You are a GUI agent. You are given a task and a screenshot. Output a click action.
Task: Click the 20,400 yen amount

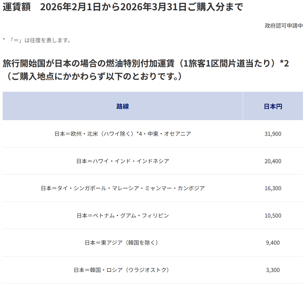(273, 161)
